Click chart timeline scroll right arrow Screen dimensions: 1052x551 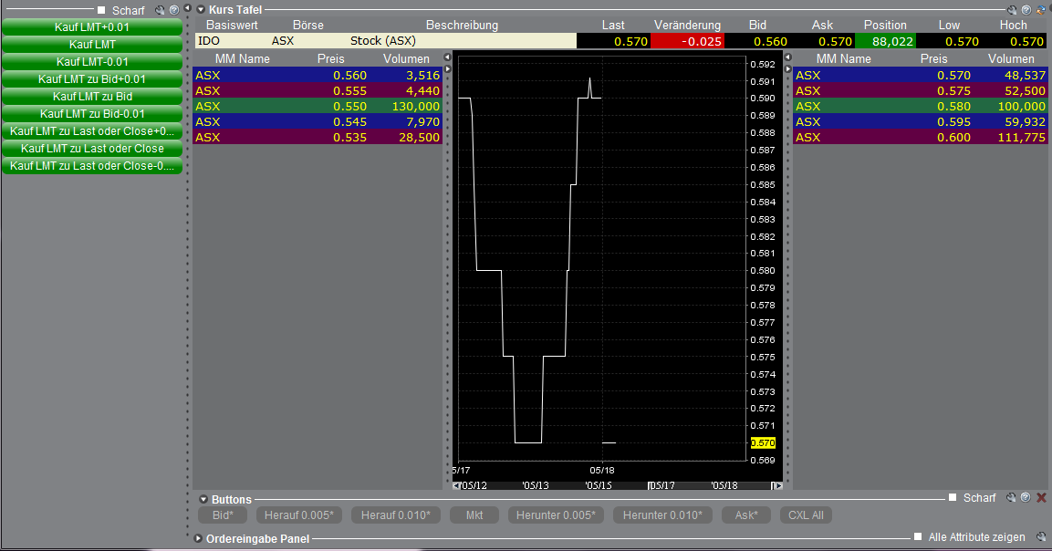click(778, 485)
